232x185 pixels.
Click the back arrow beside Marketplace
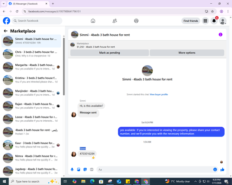tap(6, 31)
